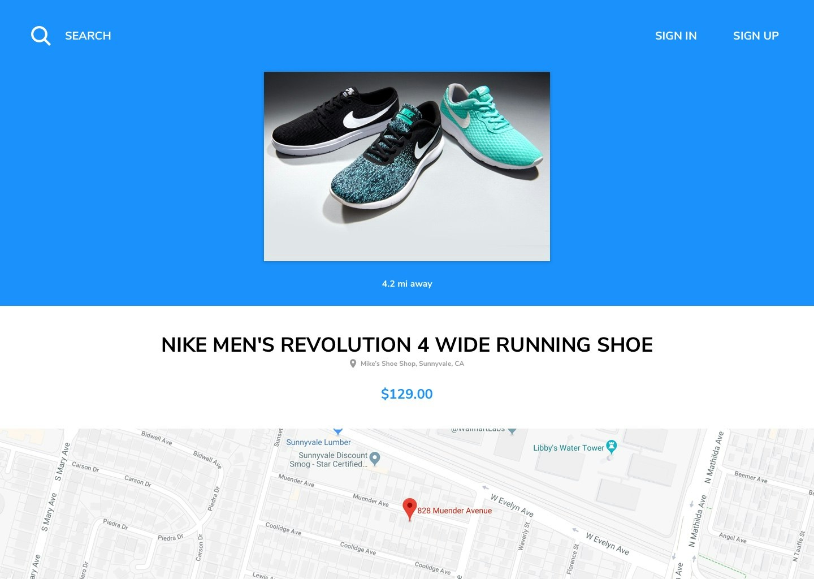Screen dimensions: 814x579
Task: Click the magnifying glass search icon
Action: point(41,36)
